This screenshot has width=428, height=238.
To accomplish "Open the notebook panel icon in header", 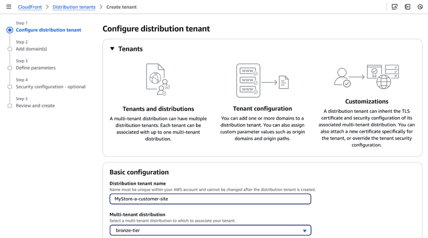I will tap(408, 7).
